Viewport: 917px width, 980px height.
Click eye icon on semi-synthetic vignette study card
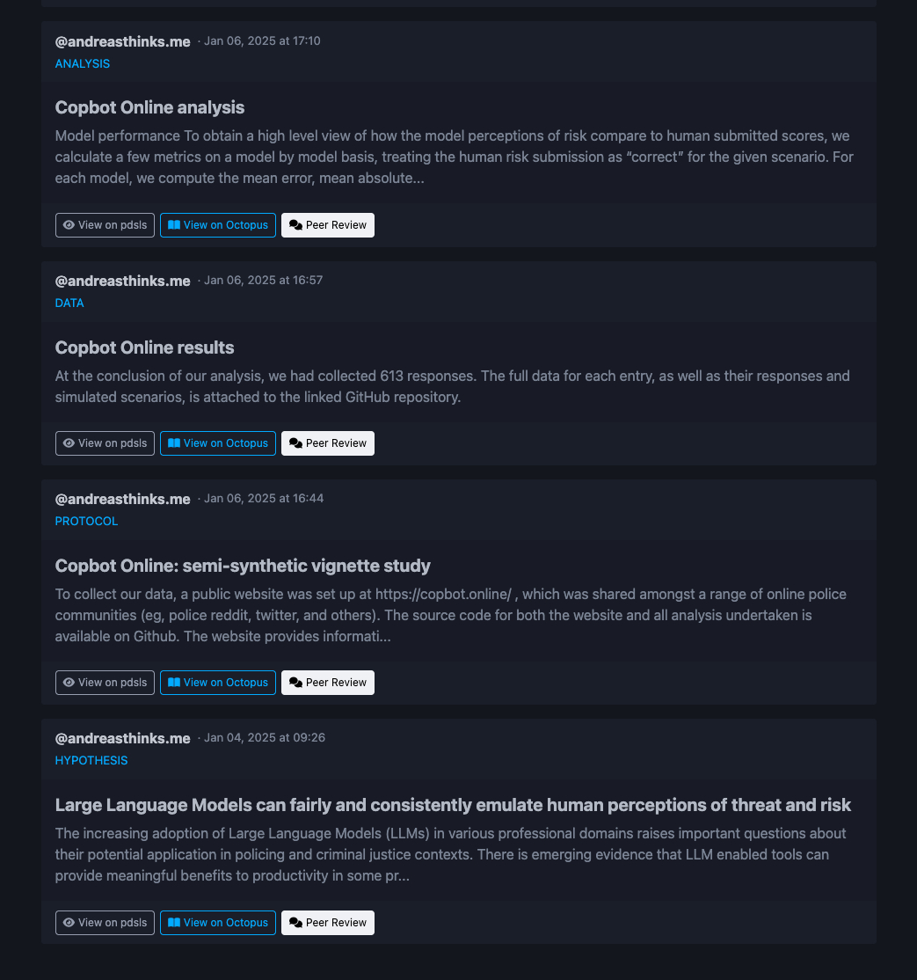[69, 683]
